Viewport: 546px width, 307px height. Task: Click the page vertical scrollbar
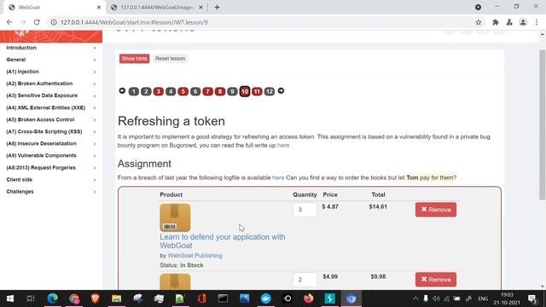543,125
